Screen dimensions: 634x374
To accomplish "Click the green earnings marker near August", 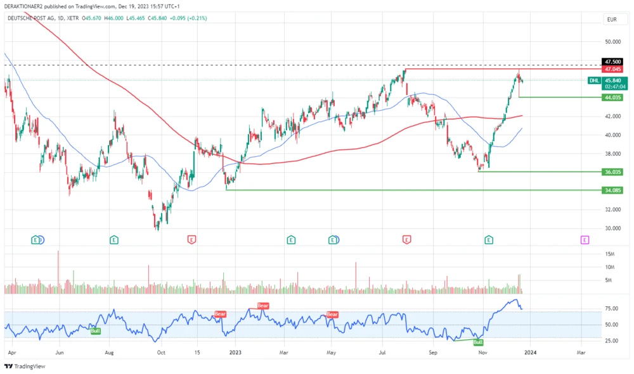I will [113, 240].
